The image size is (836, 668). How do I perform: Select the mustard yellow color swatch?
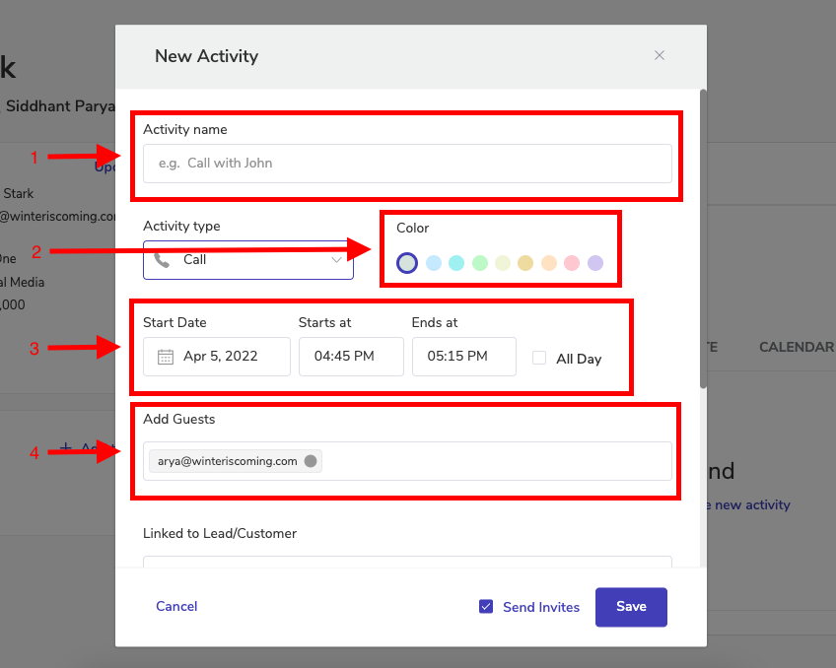[x=525, y=263]
